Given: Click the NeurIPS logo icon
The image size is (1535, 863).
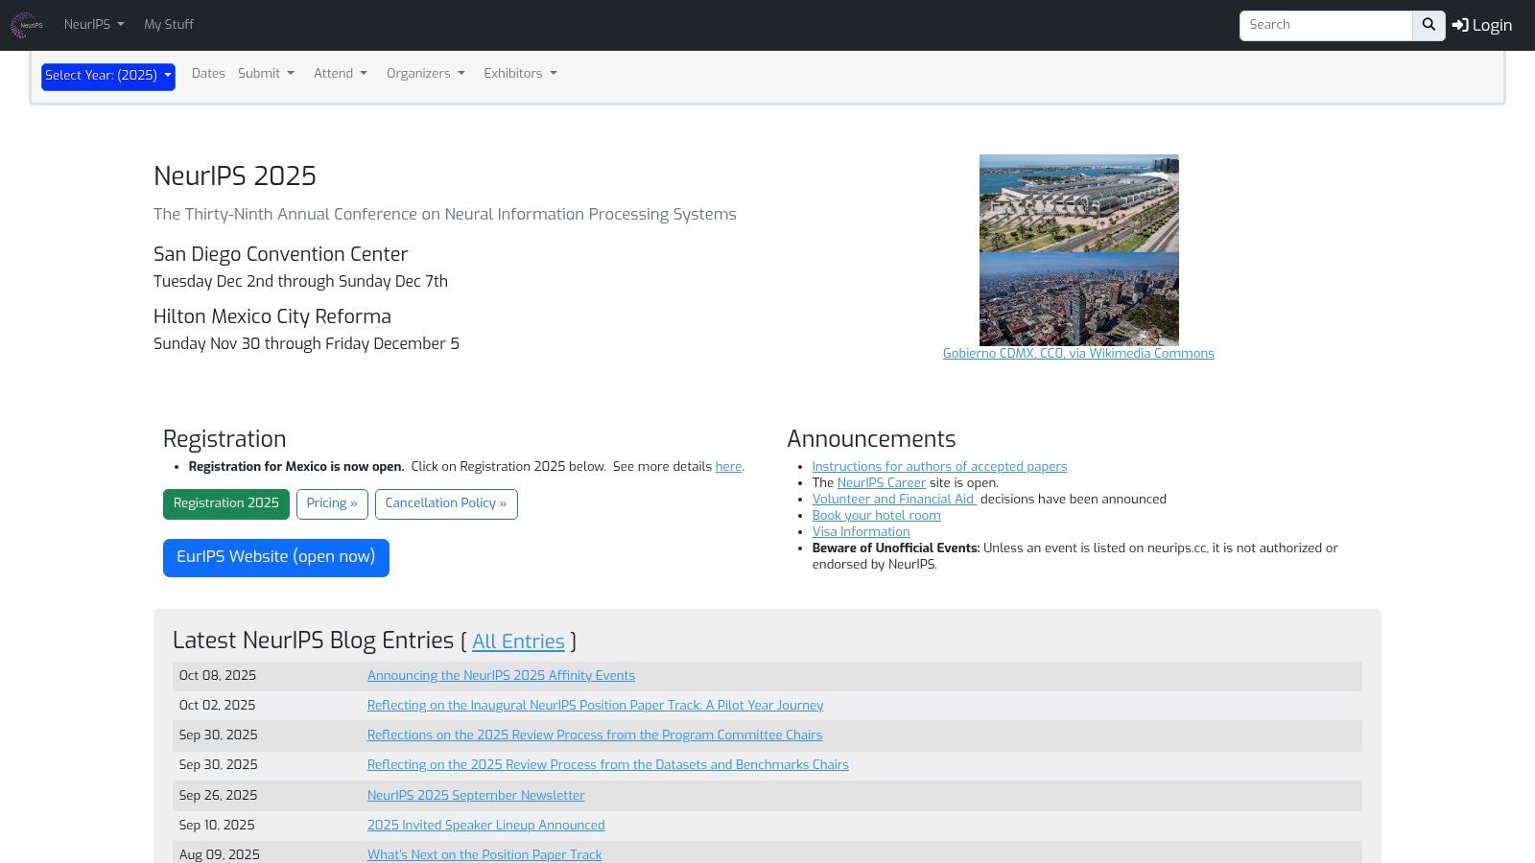Looking at the screenshot, I should pos(25,25).
